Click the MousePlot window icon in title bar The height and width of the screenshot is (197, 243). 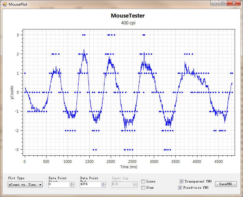point(4,4)
